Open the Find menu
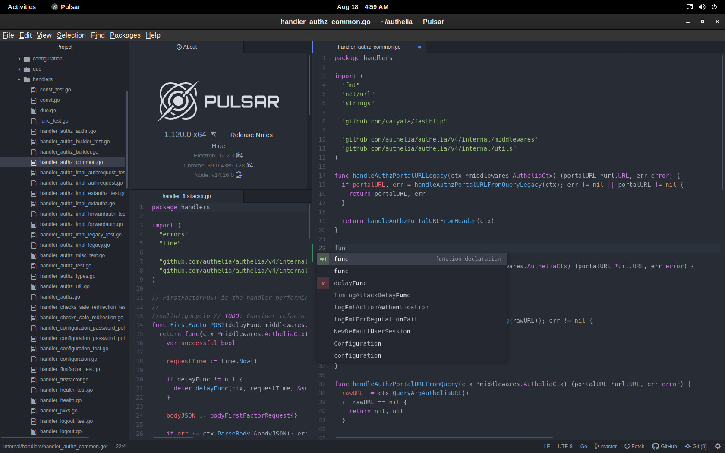Screen dimensions: 725x453 98,35
